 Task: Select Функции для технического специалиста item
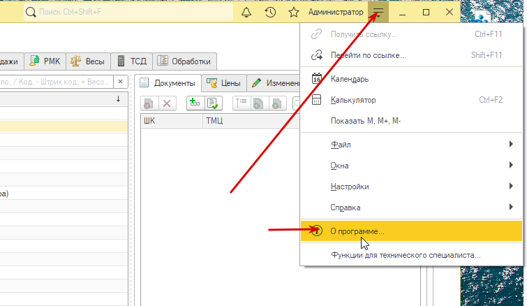coord(411,255)
